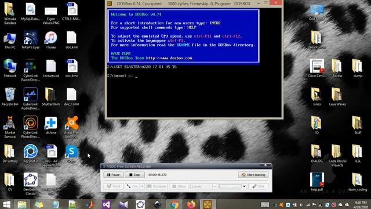Select the Shutterstock folder icon
Screen dimensions: 371x209
(51, 97)
